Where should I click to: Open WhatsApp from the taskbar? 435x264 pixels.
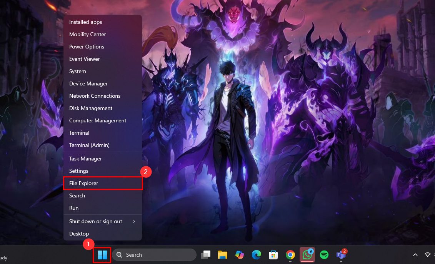coord(307,254)
